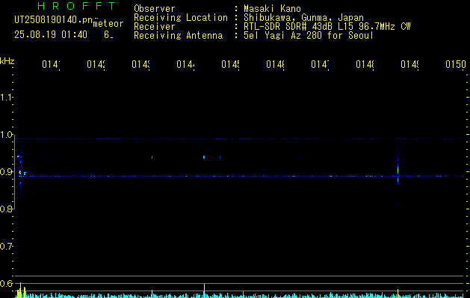Click the 0146 time axis label

(276, 64)
